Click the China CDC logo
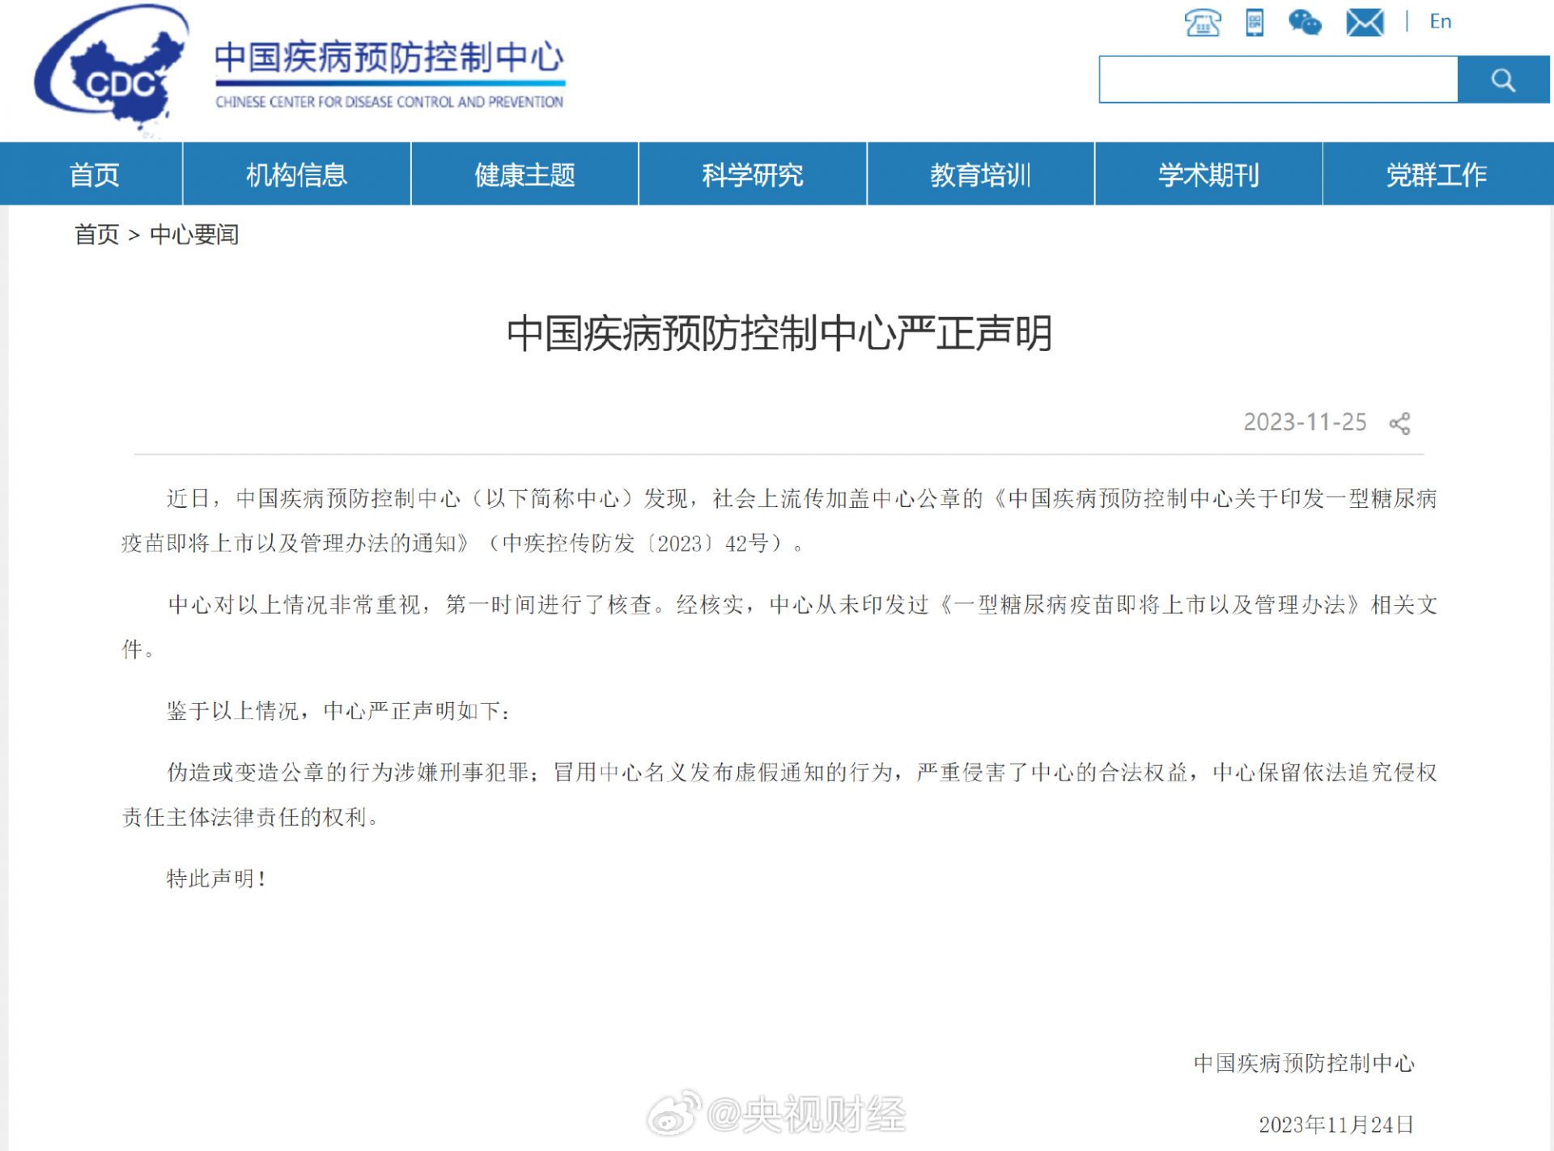The image size is (1554, 1151). 112,70
